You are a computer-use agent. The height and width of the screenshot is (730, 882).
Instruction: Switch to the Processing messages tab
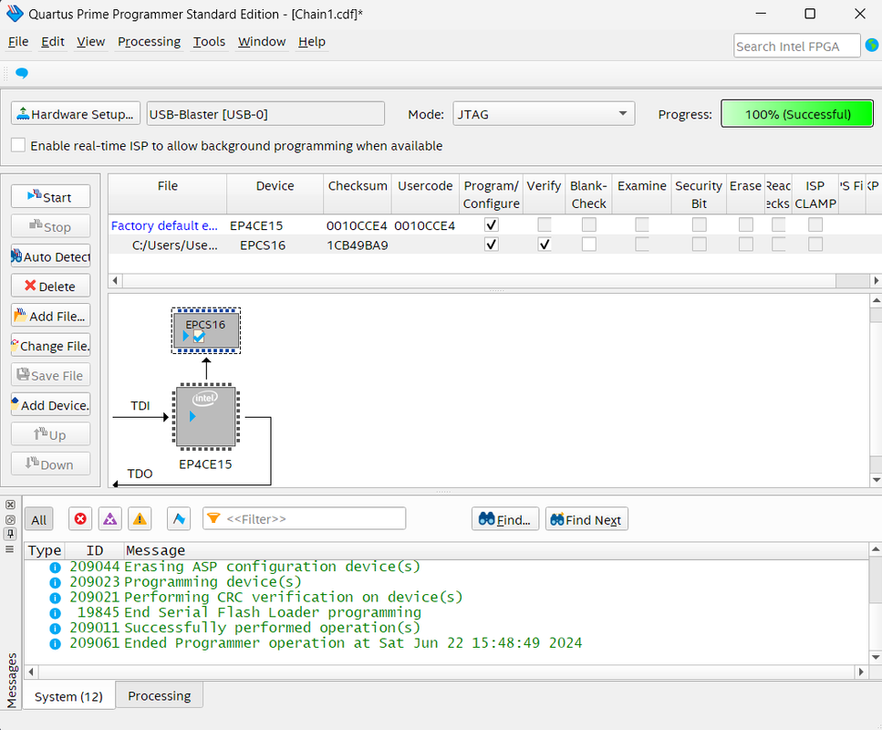pyautogui.click(x=160, y=695)
